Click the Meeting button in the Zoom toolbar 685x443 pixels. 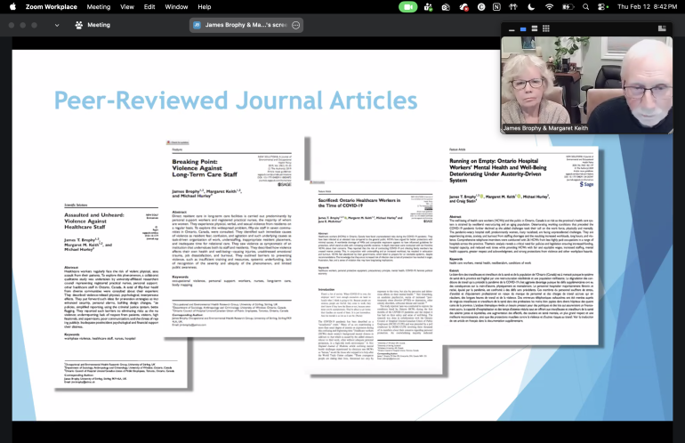click(93, 25)
